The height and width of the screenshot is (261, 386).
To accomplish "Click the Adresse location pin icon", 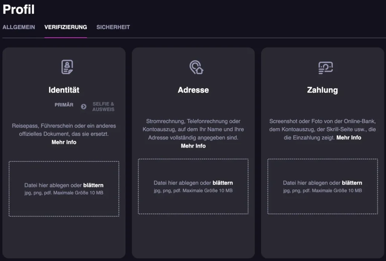I will pos(196,67).
